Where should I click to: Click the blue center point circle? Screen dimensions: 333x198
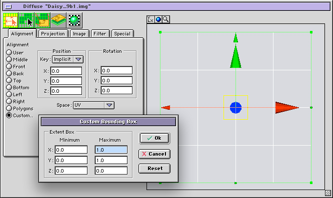coord(235,108)
